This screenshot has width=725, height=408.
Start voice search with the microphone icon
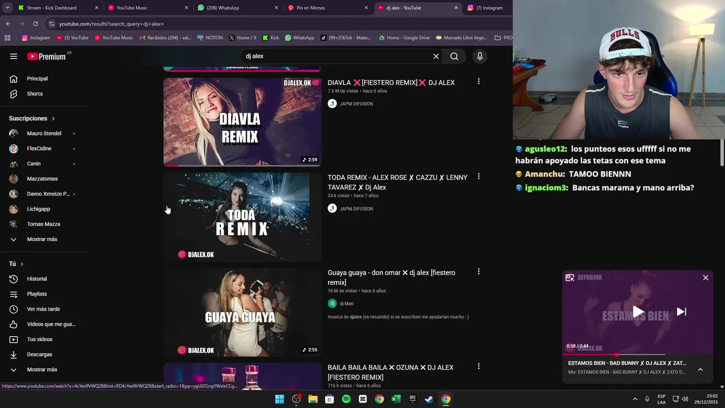[x=480, y=56]
